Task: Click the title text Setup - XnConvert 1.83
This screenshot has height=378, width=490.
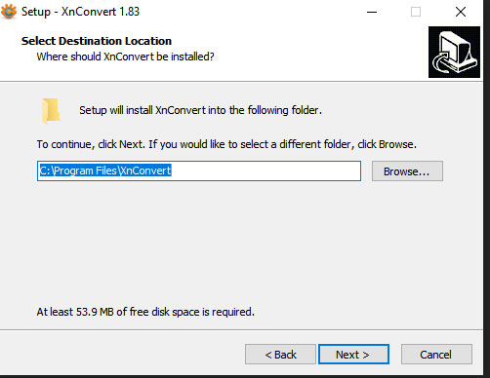Action: pyautogui.click(x=80, y=12)
